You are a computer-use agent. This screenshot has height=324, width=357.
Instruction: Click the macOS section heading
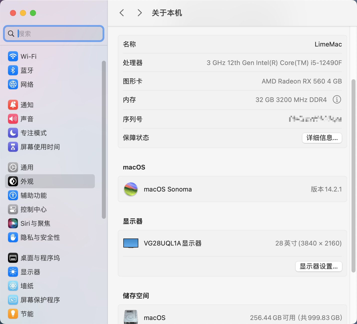click(134, 167)
